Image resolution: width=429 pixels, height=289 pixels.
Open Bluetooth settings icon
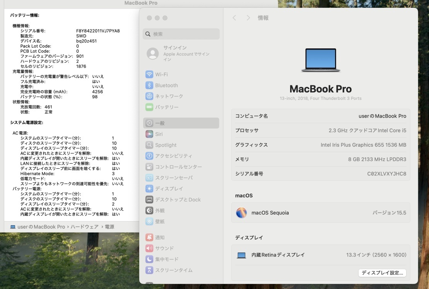(149, 86)
